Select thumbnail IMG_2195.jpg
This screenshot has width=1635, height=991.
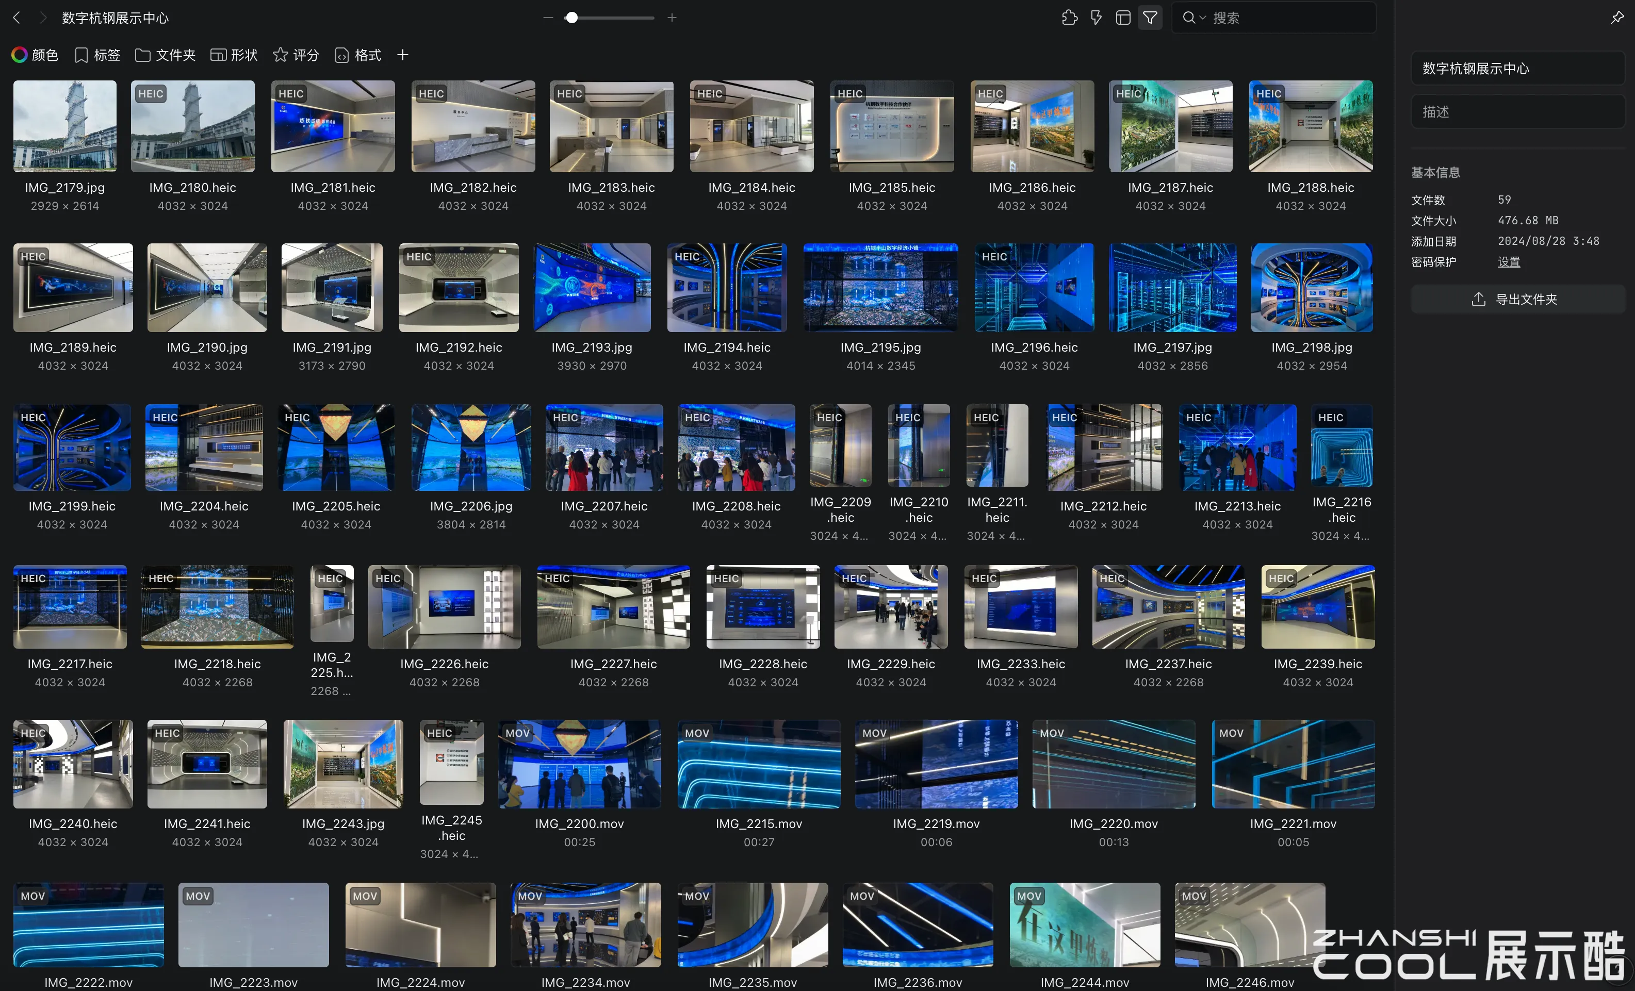click(x=880, y=287)
